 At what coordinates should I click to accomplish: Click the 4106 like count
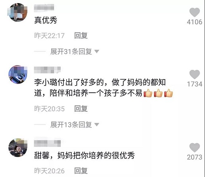coord(195,22)
